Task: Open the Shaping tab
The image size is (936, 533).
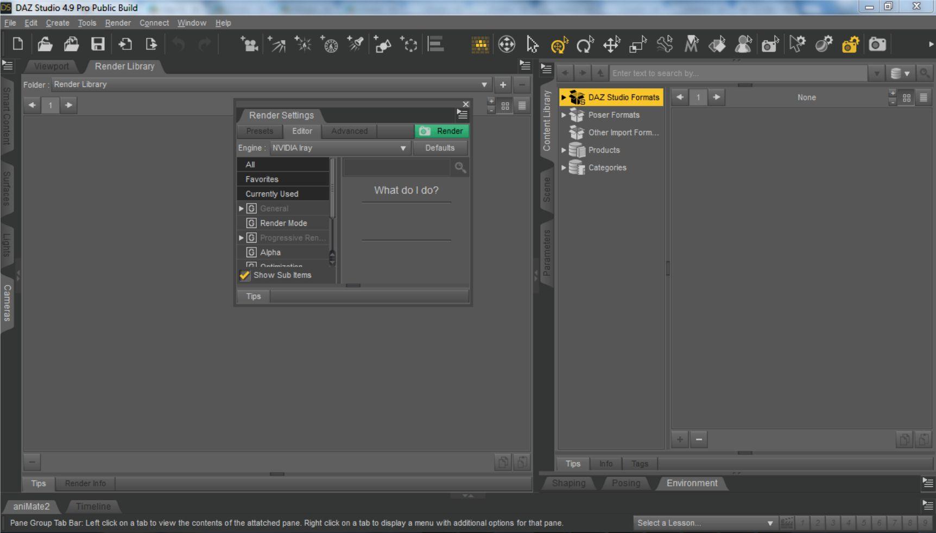Action: (569, 483)
